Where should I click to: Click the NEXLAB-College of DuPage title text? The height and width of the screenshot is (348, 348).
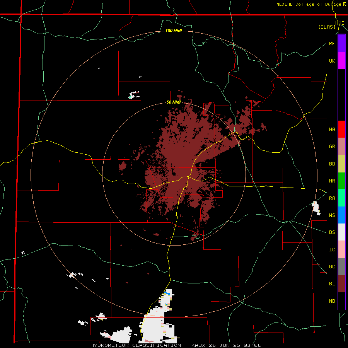click(x=309, y=4)
